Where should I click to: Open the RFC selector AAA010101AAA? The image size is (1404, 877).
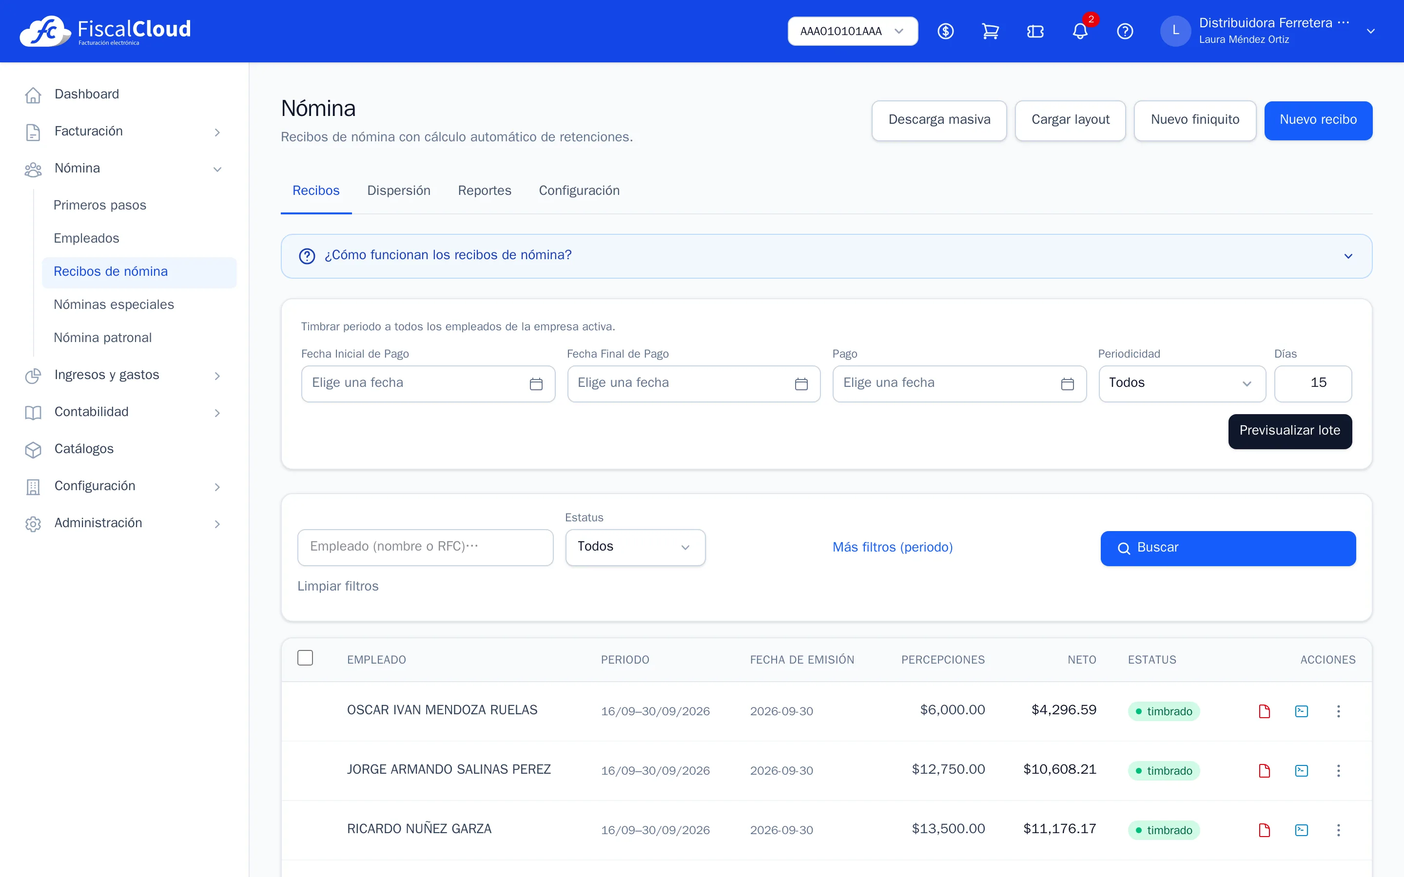tap(852, 31)
